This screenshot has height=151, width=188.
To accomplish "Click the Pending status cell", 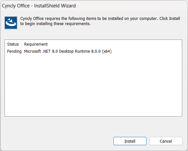I will click(14, 51).
